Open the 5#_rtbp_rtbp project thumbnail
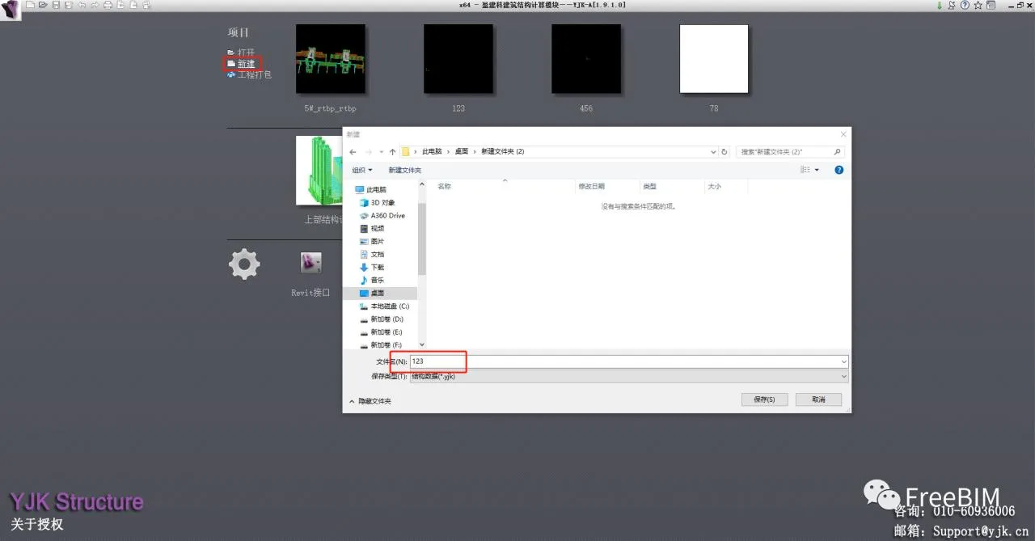Image resolution: width=1035 pixels, height=541 pixels. point(330,59)
